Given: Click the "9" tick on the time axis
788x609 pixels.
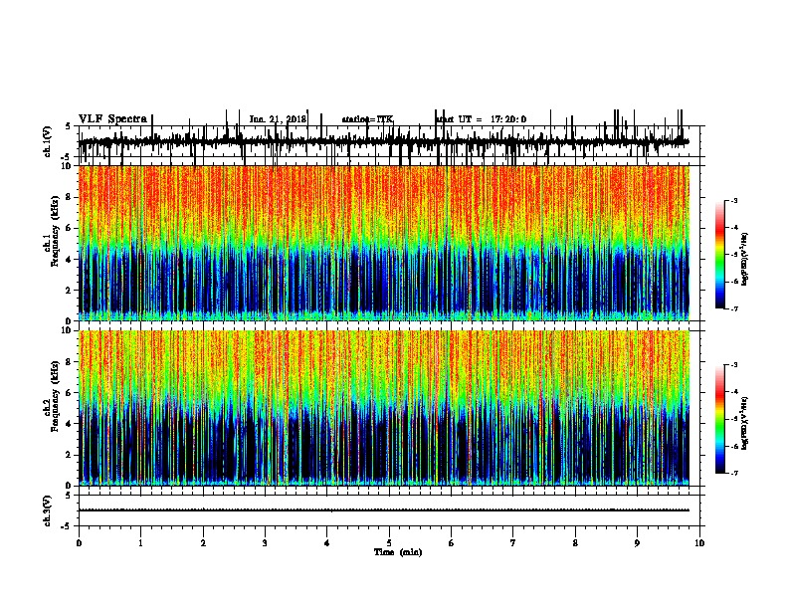Looking at the screenshot, I should (637, 543).
